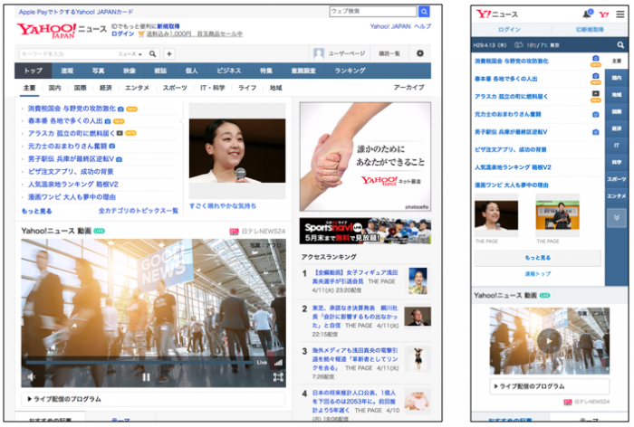Screen dimensions: 634x427
Task: Click the plus icon beside keyword search
Action: click(x=168, y=53)
